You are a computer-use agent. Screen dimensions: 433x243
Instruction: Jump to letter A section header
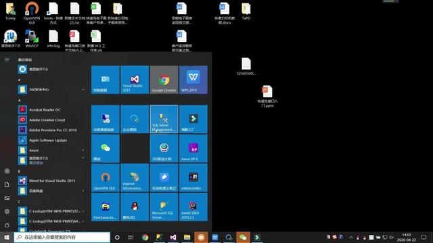[20, 101]
